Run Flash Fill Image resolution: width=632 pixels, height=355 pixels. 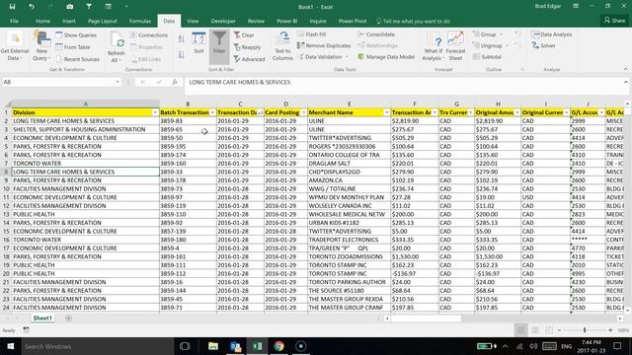click(x=312, y=35)
